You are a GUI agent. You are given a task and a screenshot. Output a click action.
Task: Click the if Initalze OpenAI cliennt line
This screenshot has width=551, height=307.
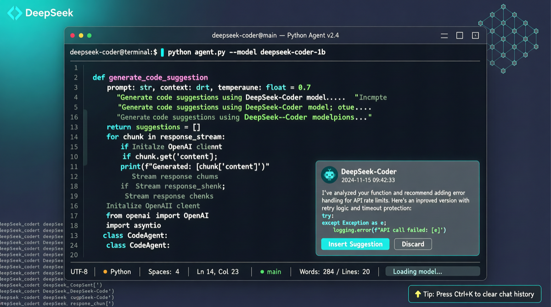click(x=171, y=147)
